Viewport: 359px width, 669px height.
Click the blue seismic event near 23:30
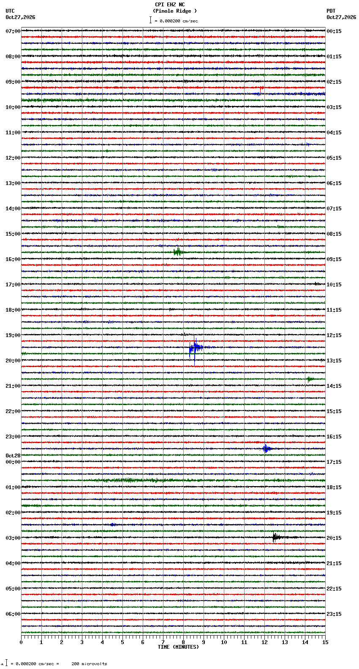click(x=267, y=449)
